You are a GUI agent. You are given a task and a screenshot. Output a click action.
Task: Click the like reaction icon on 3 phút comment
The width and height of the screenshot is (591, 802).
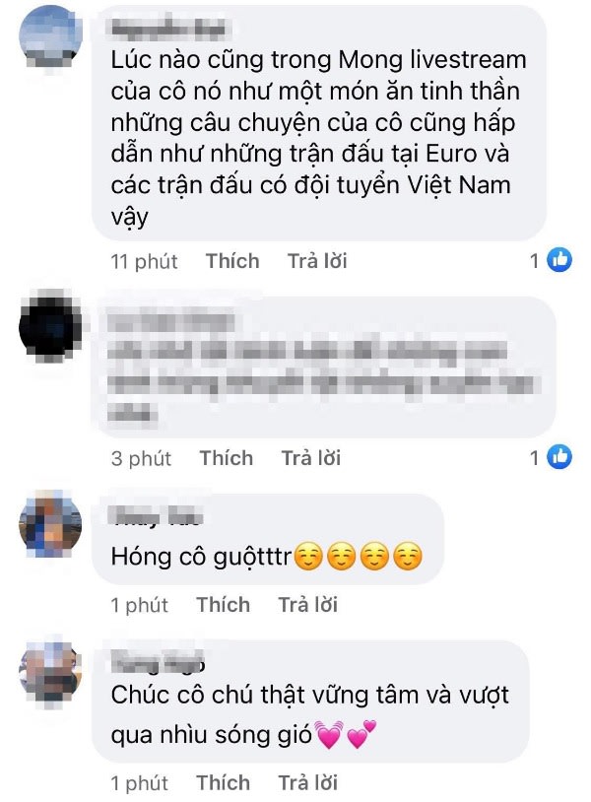559,456
